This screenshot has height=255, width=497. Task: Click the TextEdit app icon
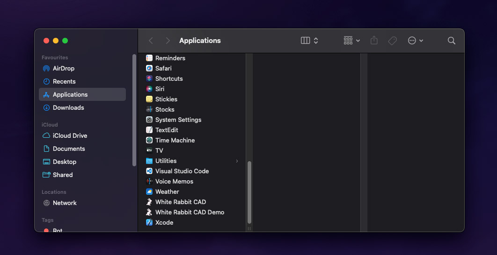[x=149, y=130]
